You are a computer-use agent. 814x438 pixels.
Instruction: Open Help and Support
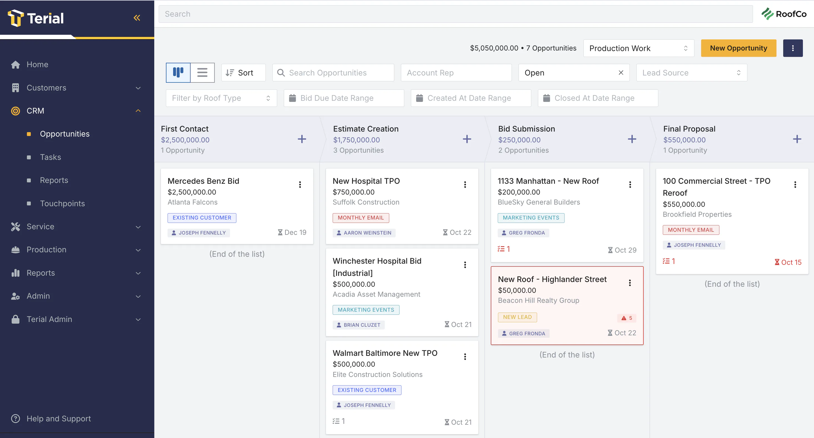coord(51,419)
